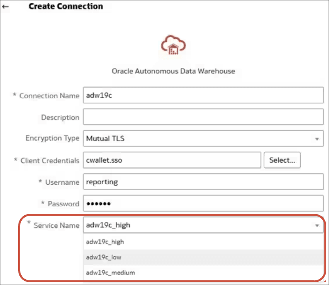Click the Service Name combo box
Screen dimensions: 329x285
(197, 225)
